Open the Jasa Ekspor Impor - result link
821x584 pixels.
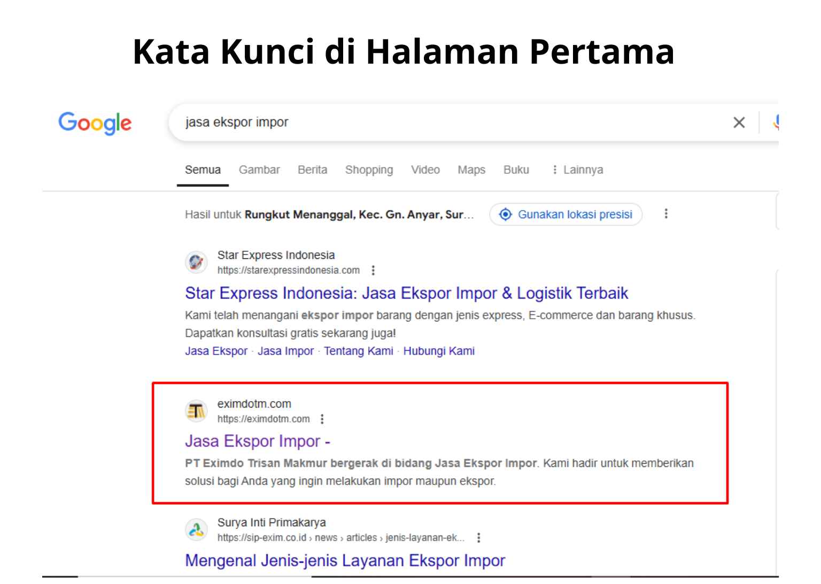click(258, 442)
